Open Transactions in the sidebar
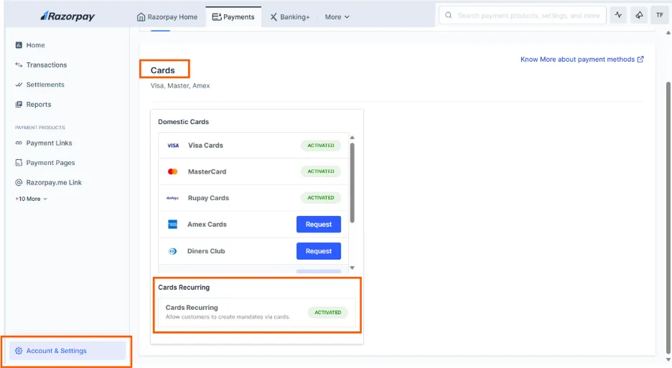Viewport: 672px width, 368px height. coord(46,65)
